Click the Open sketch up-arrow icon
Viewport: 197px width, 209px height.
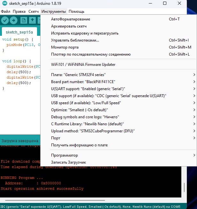[x=32, y=20]
